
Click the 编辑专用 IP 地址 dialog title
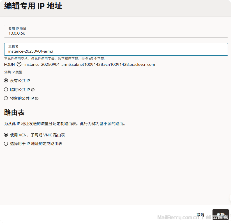tap(33, 6)
